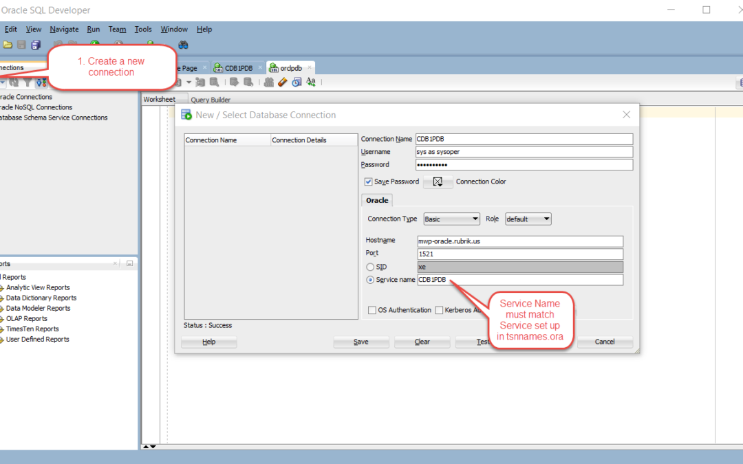
Task: Click the filter funnel icon in Connections panel
Action: pyautogui.click(x=28, y=82)
